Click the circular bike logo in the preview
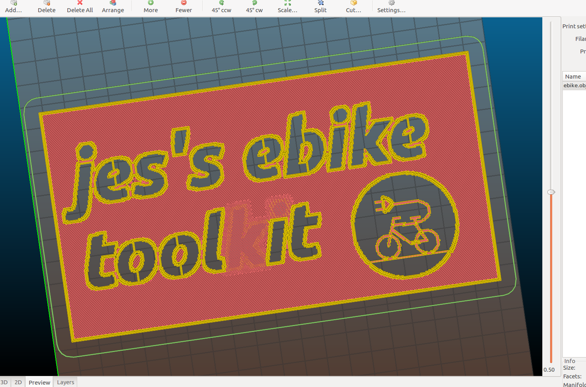 (x=405, y=226)
